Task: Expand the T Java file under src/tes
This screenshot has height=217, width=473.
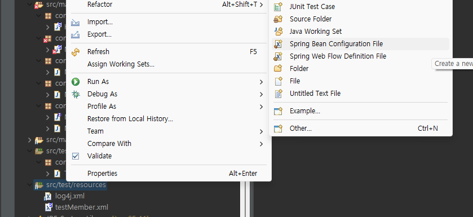Action: (48, 174)
